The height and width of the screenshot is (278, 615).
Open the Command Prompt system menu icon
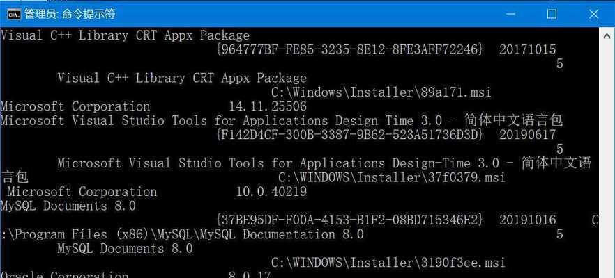click(14, 15)
